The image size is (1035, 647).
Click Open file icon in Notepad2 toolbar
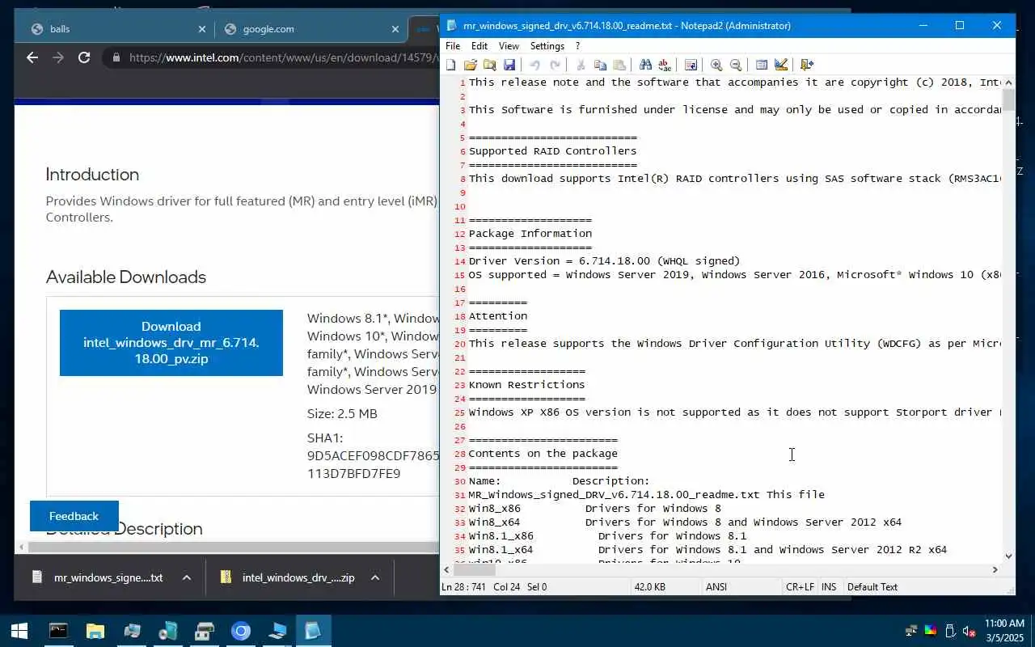click(x=471, y=65)
